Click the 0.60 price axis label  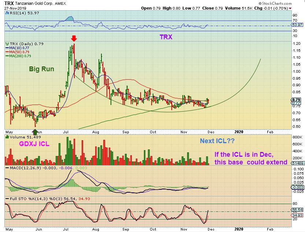click(297, 126)
